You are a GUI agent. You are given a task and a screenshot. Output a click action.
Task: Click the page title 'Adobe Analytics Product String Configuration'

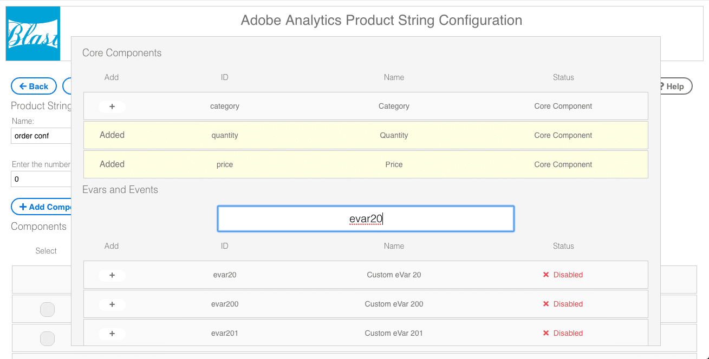381,21
